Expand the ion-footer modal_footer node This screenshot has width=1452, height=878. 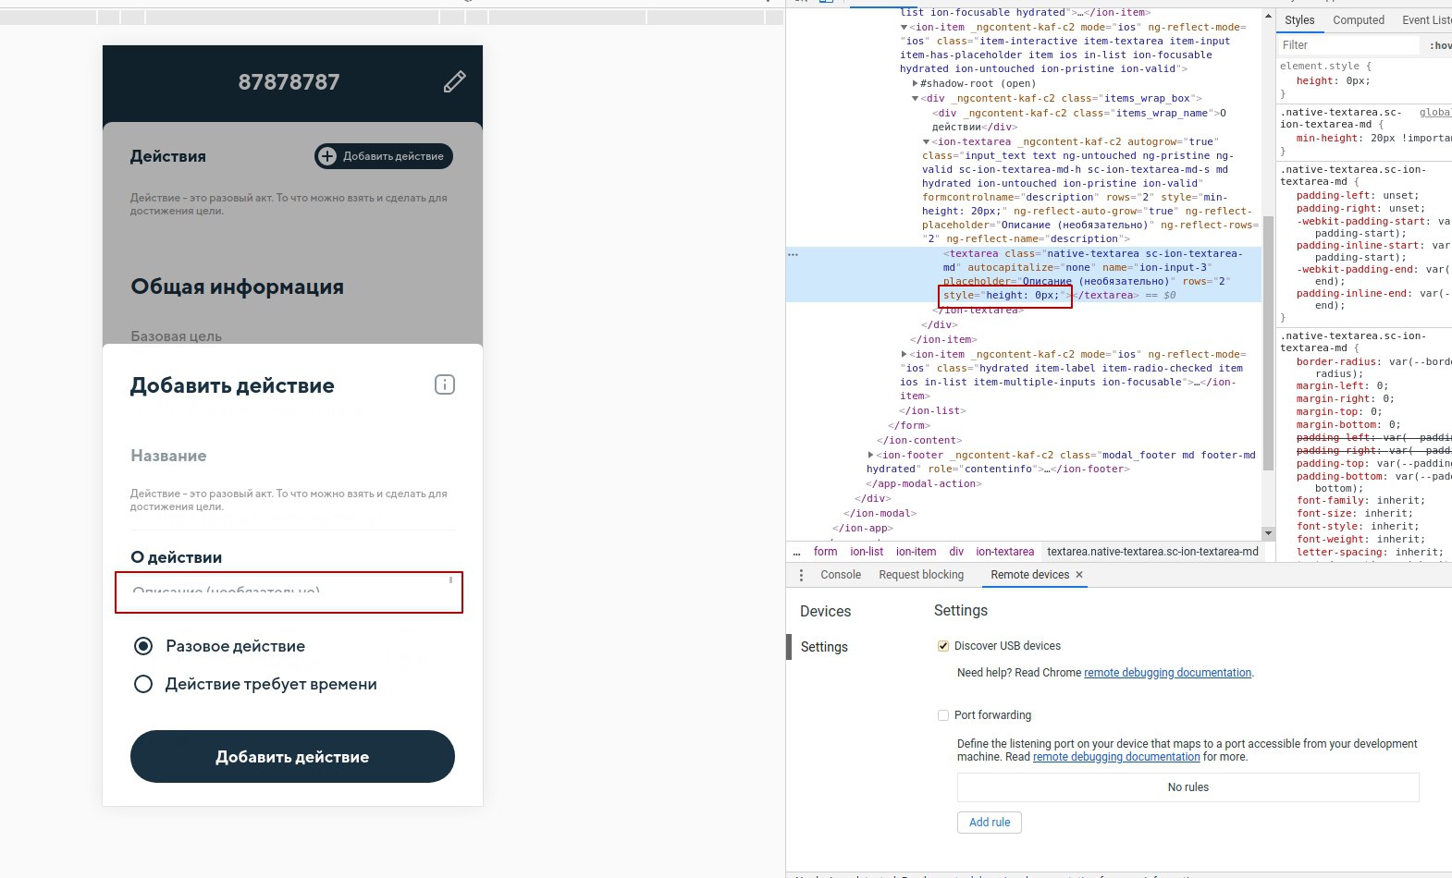870,455
